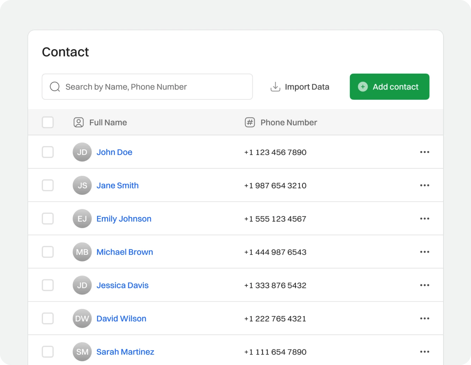Click the DW avatar for David Wilson
Image resolution: width=471 pixels, height=365 pixels.
[82, 318]
